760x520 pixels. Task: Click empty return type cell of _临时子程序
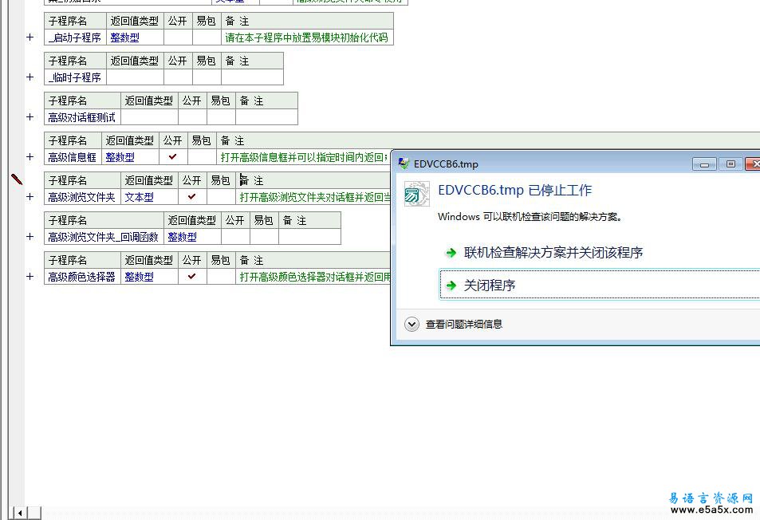point(135,77)
